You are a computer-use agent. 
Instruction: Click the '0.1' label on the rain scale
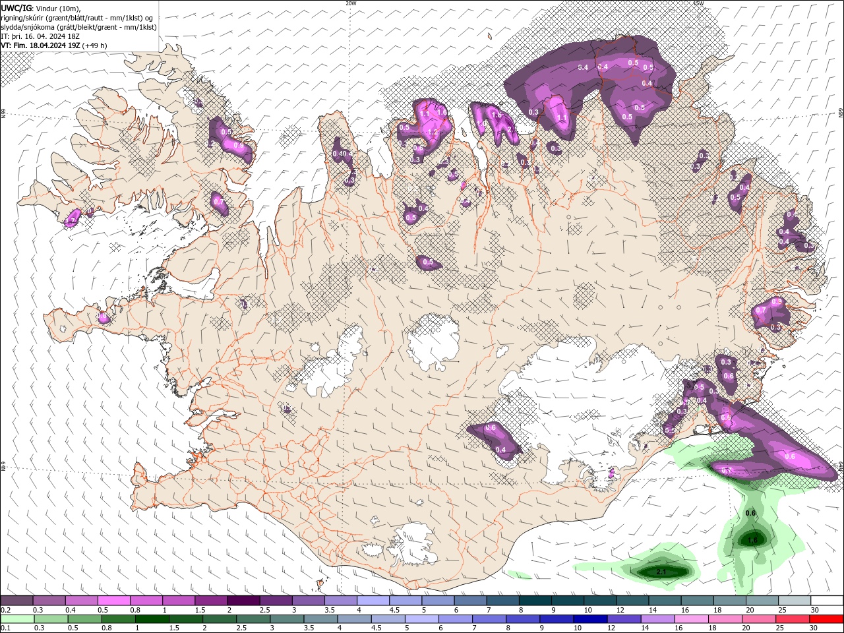pyautogui.click(x=6, y=628)
